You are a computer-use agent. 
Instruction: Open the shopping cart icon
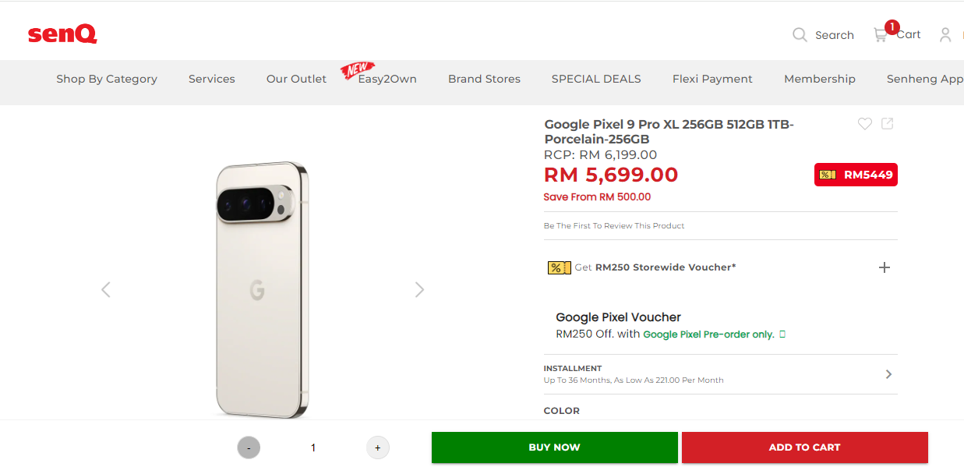point(881,34)
